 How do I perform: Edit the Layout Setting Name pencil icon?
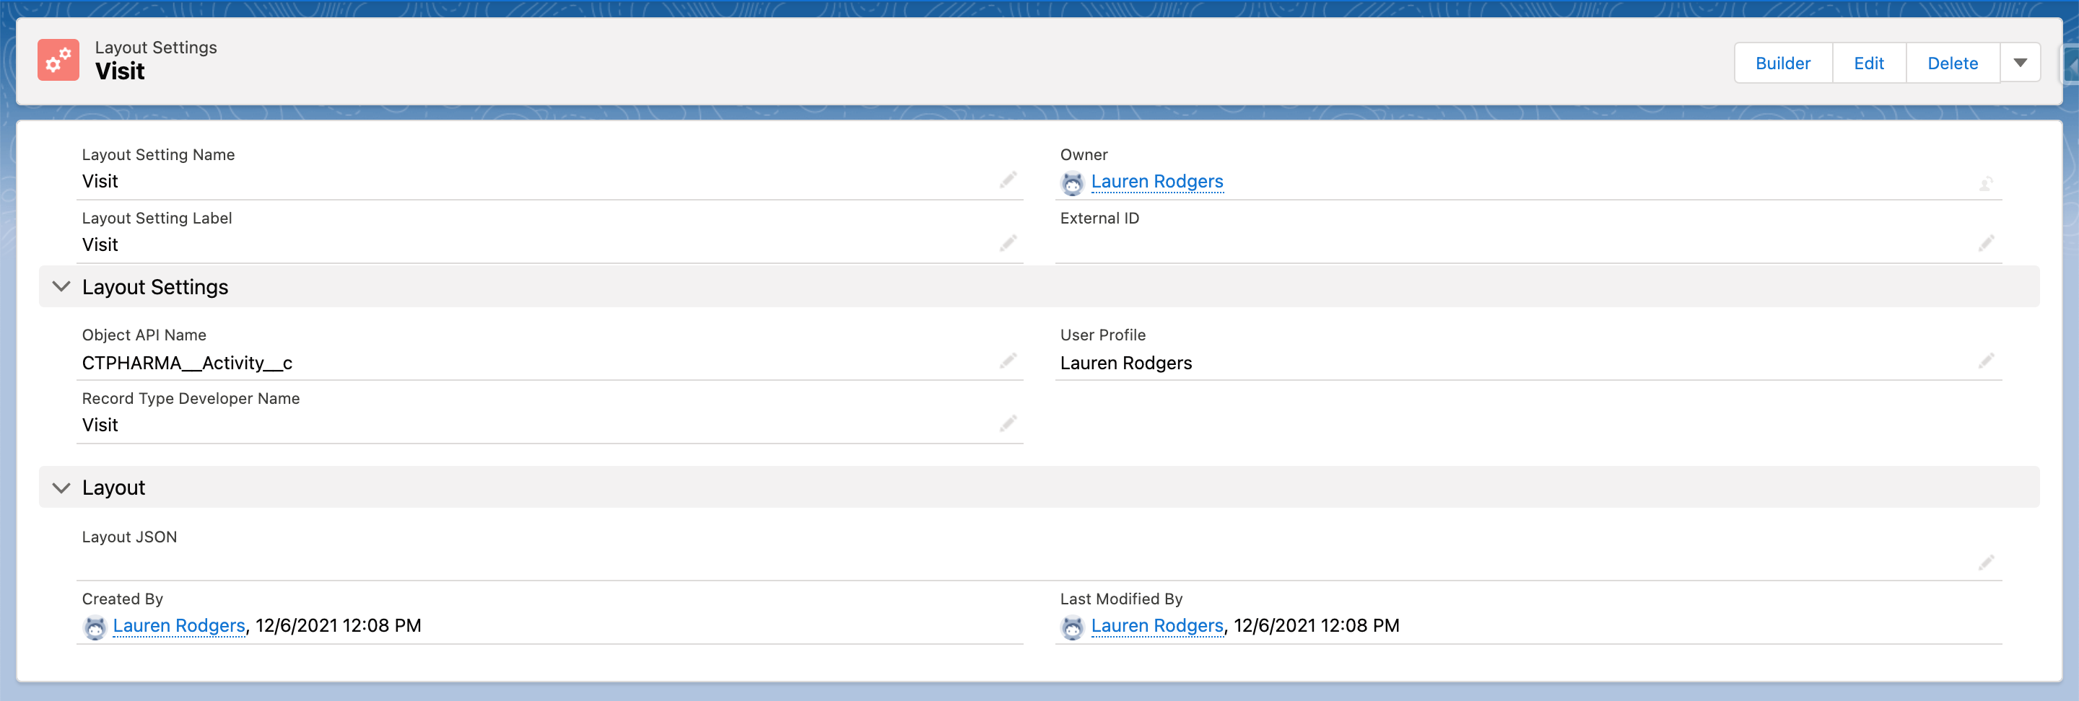(1007, 180)
